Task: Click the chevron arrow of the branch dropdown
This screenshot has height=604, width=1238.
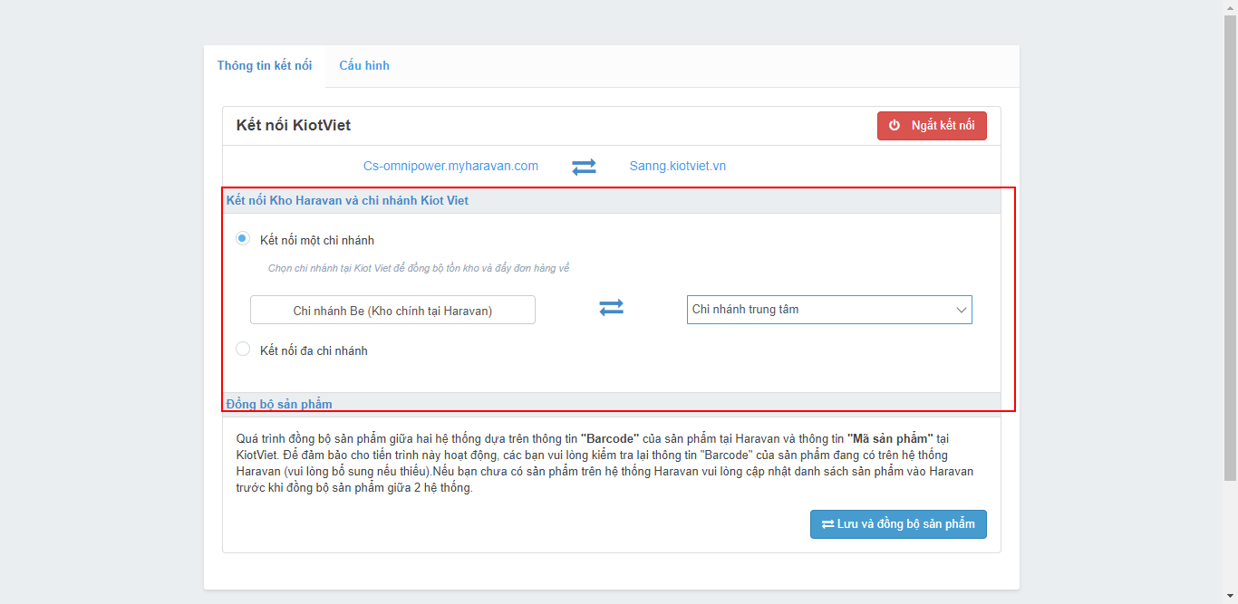Action: point(962,310)
